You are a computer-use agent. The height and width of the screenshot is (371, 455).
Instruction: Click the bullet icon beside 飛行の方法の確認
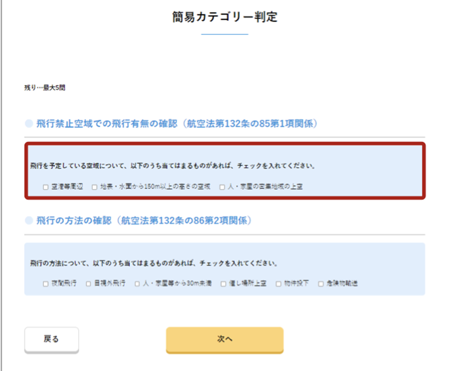pos(29,221)
